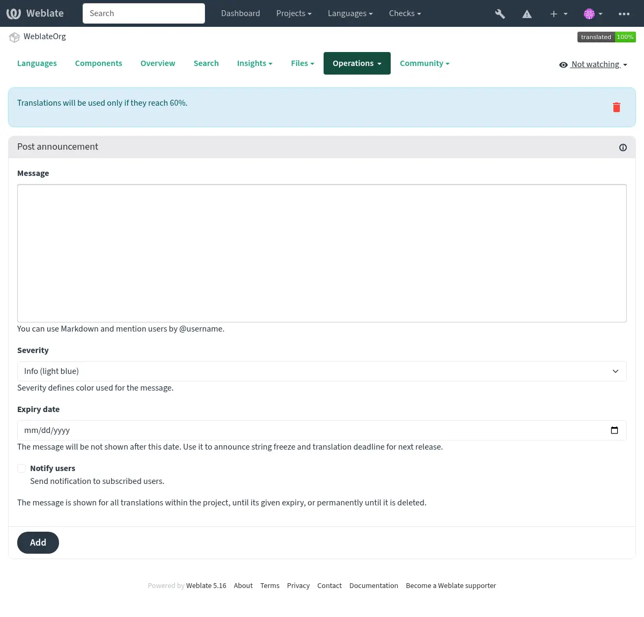Open the plus add menu
This screenshot has width=644, height=617.
click(x=558, y=14)
